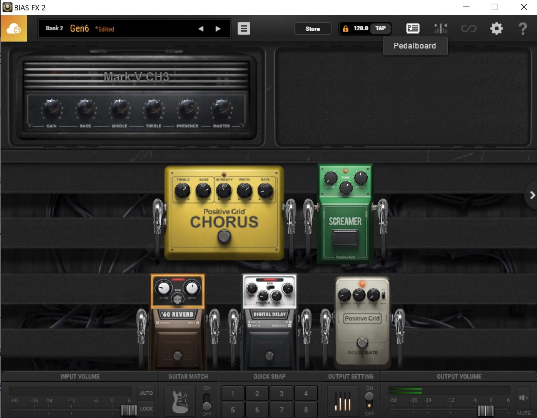Open the settings gear icon
The height and width of the screenshot is (418, 537).
pos(496,28)
